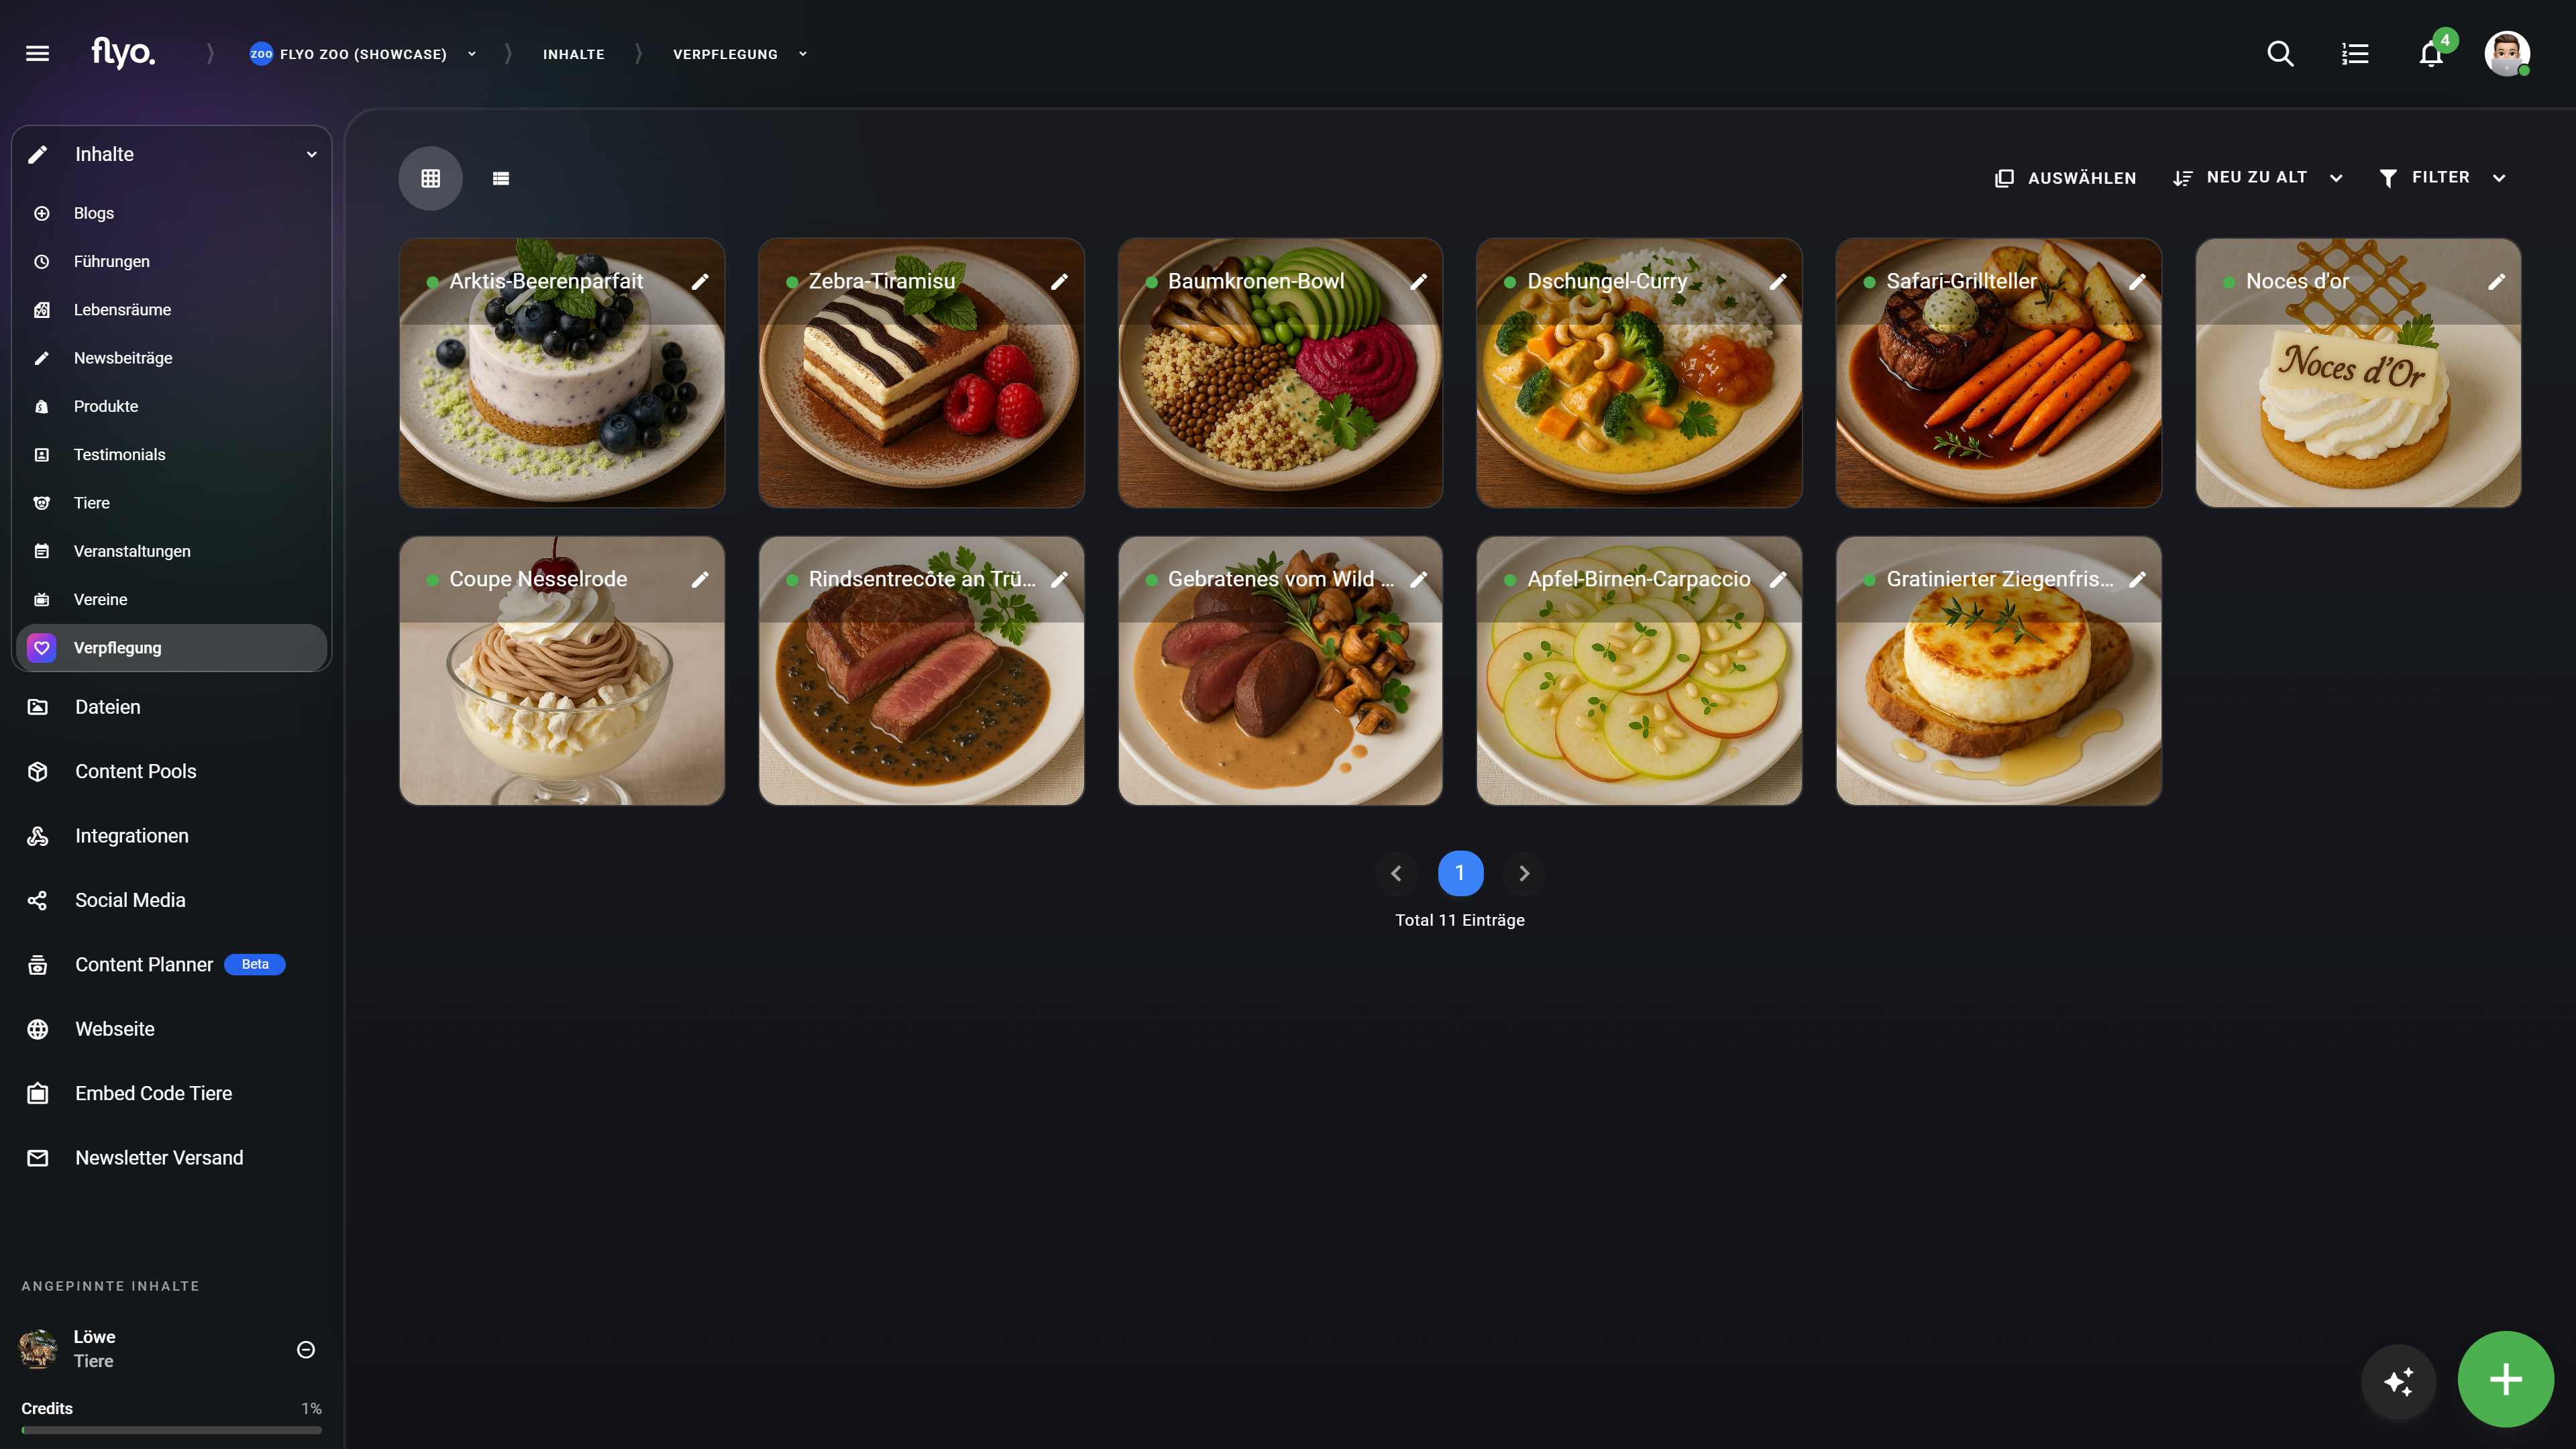This screenshot has width=2576, height=1449.
Task: Open Vereine in the sidebar
Action: [x=172, y=599]
